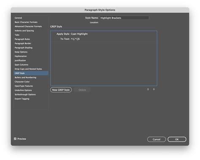Open Drop Caps and Nested Styles
Image resolution: width=200 pixels, height=160 pixels.
coord(28,69)
